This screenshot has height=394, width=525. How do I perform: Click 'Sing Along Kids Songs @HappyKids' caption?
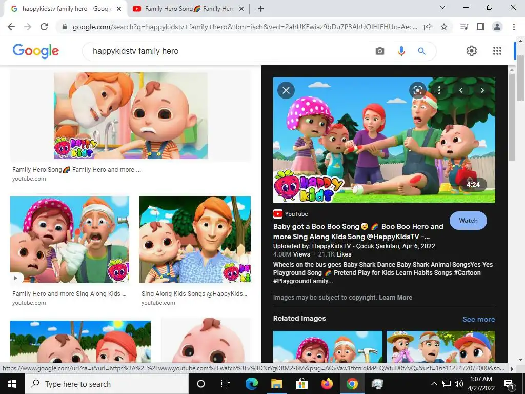coord(194,294)
